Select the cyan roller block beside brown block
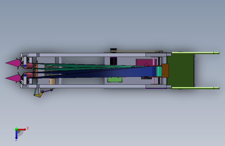Screen dimensions: 225x146 coord(159,71)
